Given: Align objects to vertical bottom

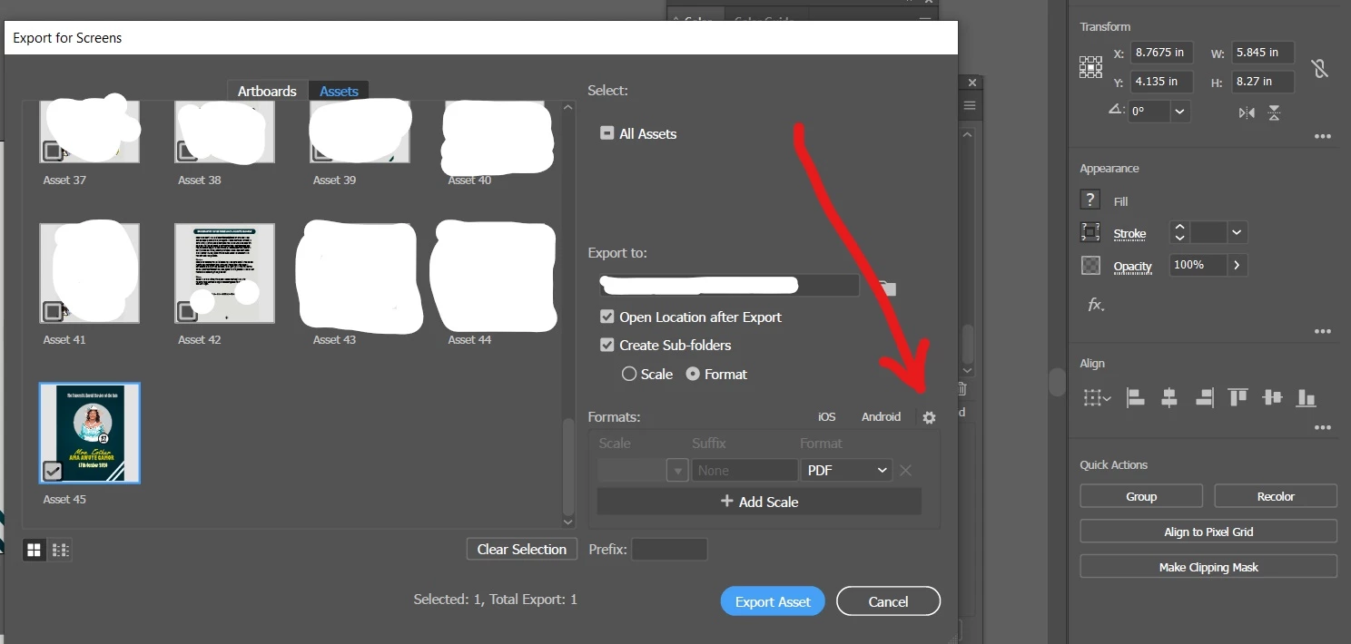Looking at the screenshot, I should point(1307,397).
